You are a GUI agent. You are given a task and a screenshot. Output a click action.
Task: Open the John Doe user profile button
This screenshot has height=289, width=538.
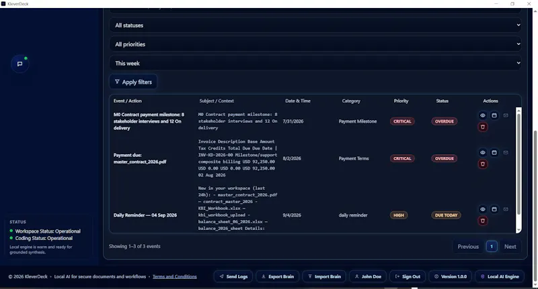pyautogui.click(x=368, y=276)
